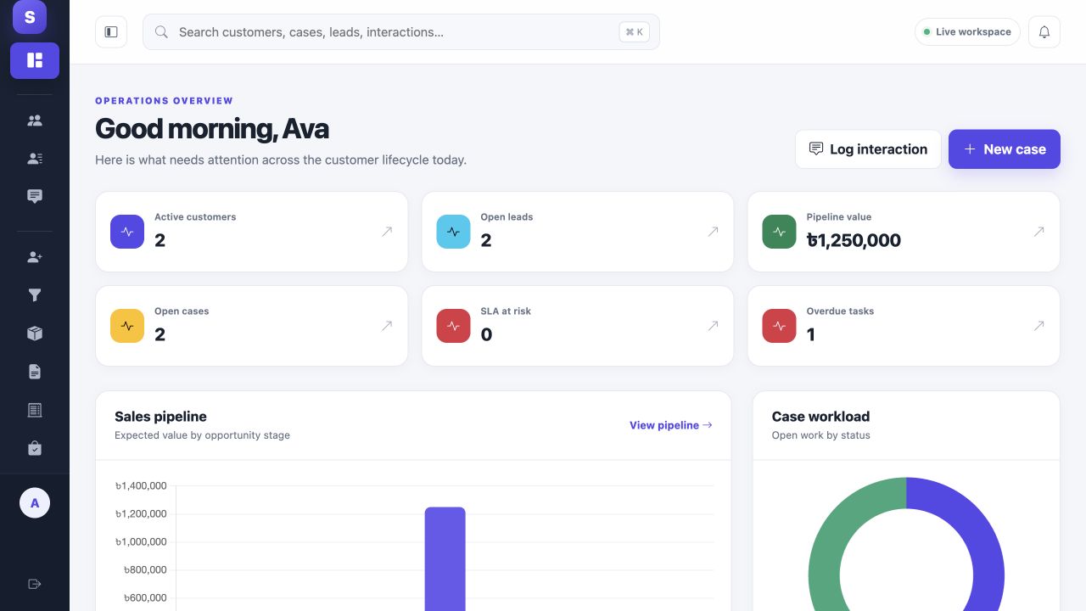Click the Good morning, Ava heading
Image resolution: width=1086 pixels, height=611 pixels.
click(212, 129)
